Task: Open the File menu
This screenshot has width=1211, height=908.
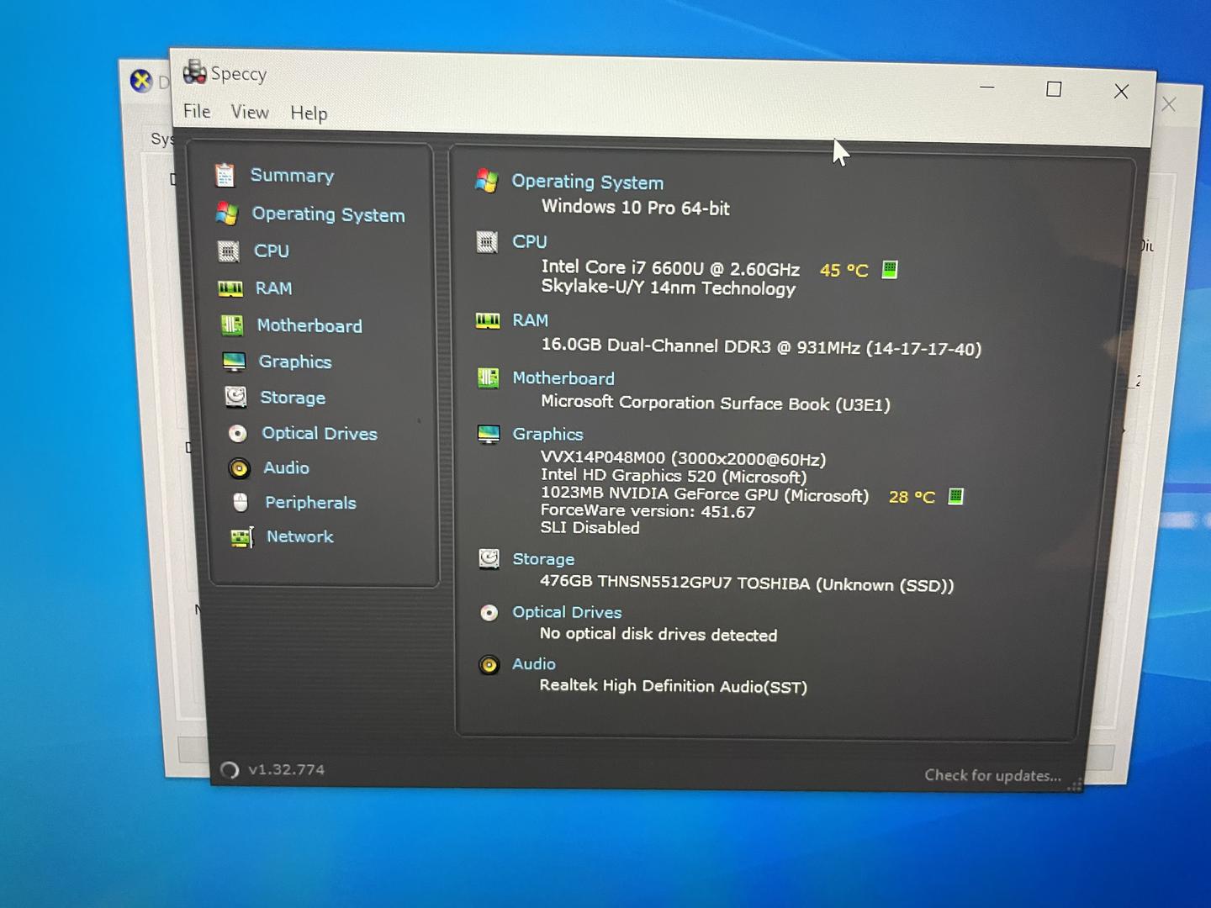Action: pyautogui.click(x=197, y=111)
